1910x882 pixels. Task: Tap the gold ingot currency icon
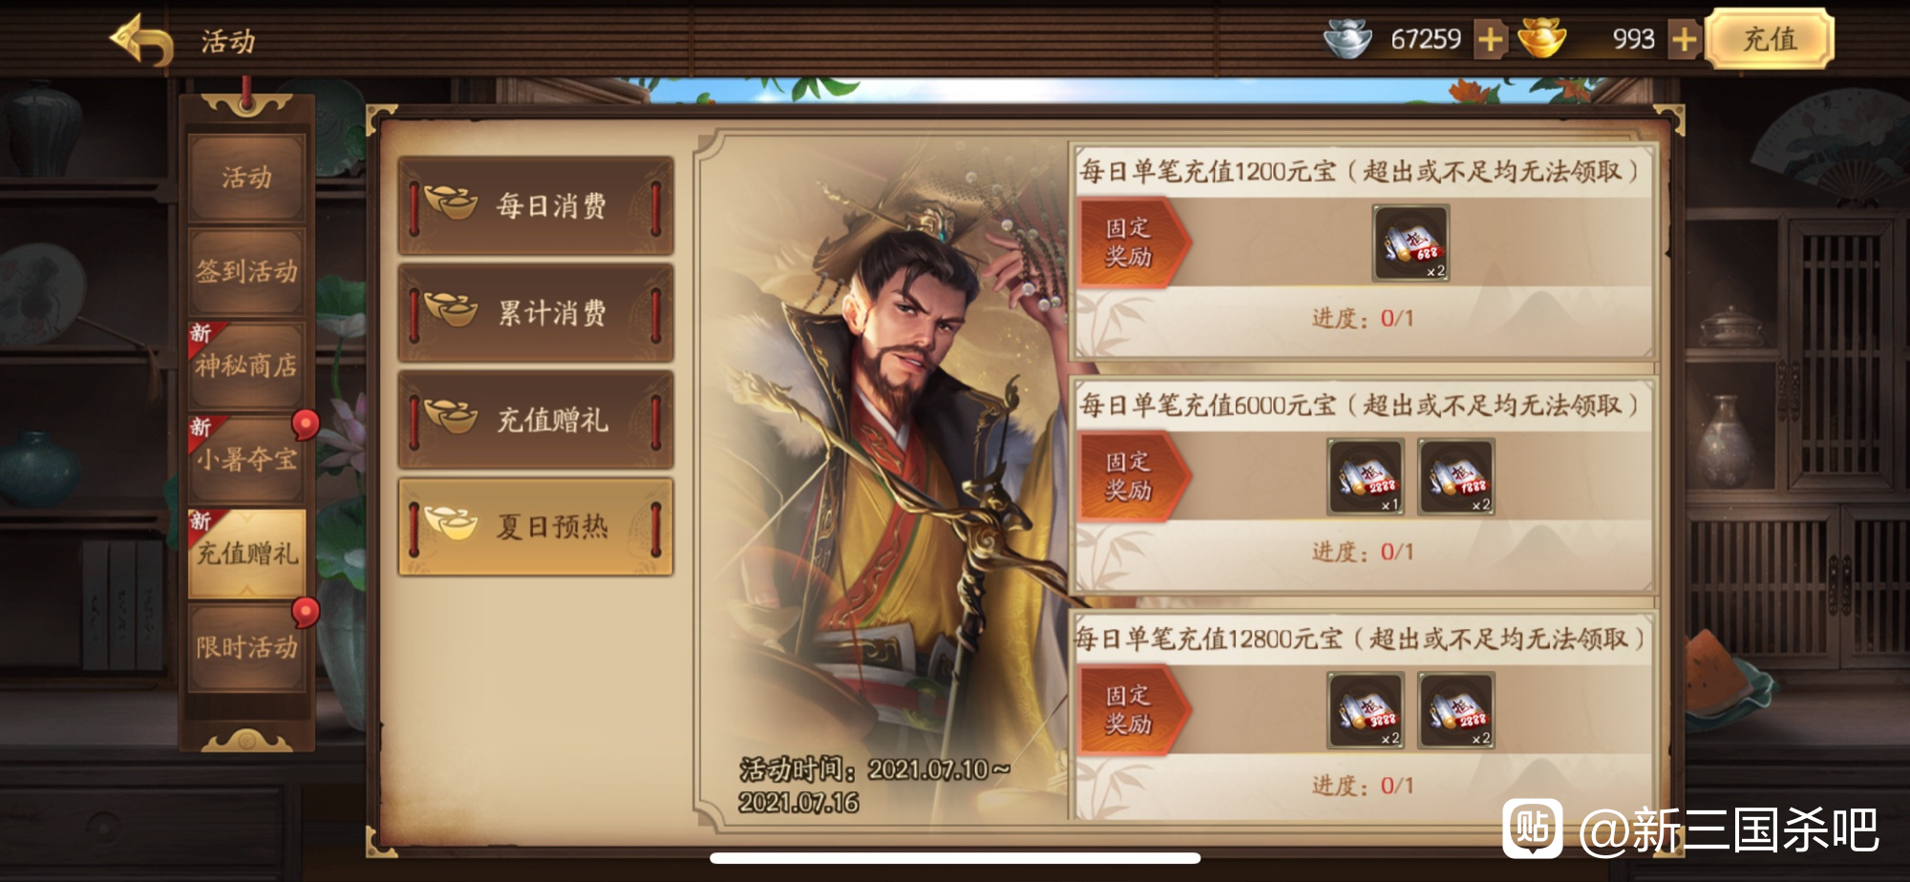click(1542, 39)
